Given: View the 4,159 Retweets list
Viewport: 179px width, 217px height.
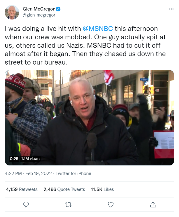Looking at the screenshot, I should (x=22, y=189).
